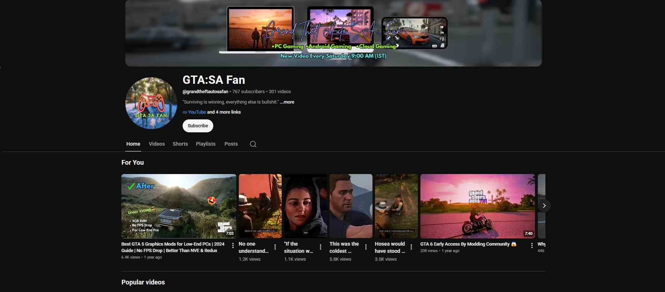
Task: Click '208 views' under GTA 6 Early Access video
Action: [x=429, y=251]
